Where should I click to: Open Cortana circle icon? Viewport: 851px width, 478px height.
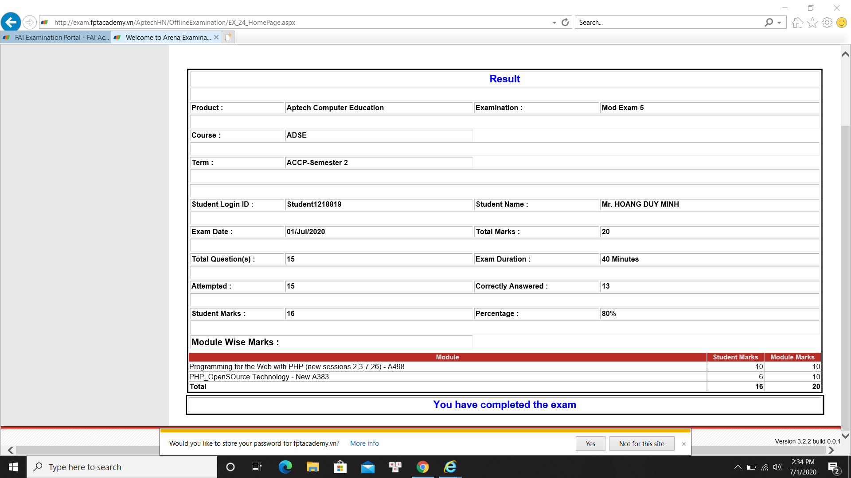[x=230, y=467]
